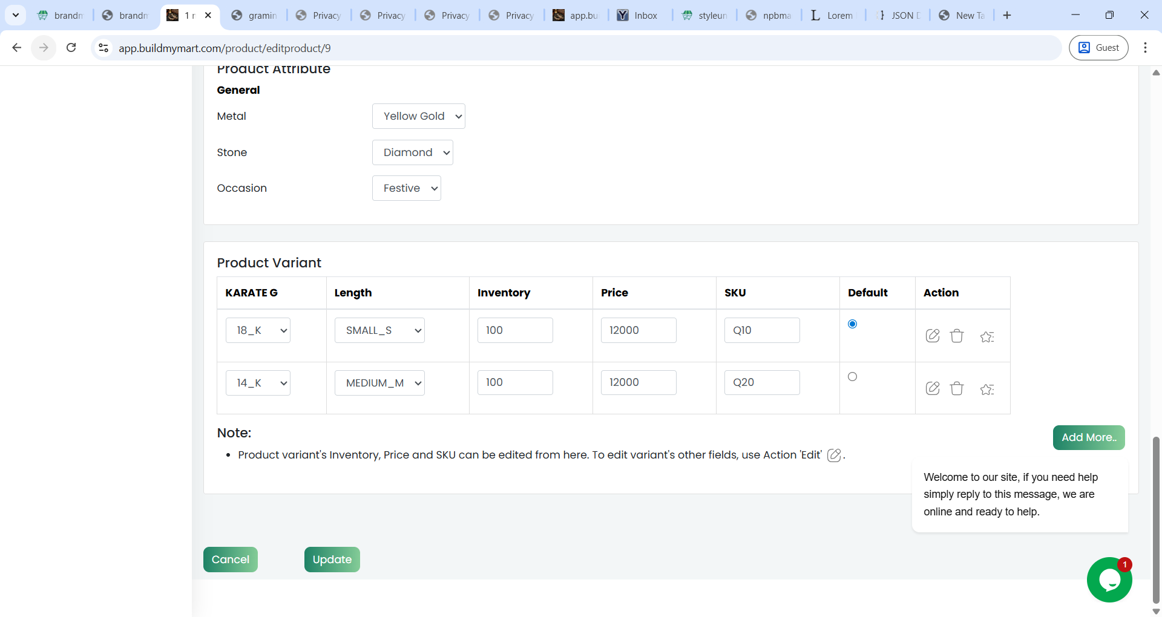Viewport: 1162px width, 617px height.
Task: Switch to the JSON tab
Action: (898, 15)
